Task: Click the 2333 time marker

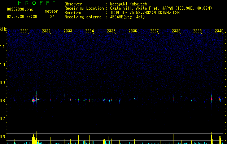Action: pos(68,31)
